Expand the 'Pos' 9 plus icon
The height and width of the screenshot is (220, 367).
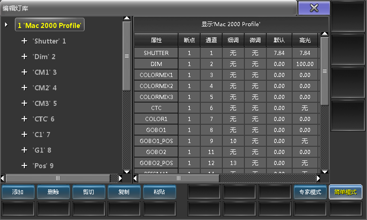[24, 165]
